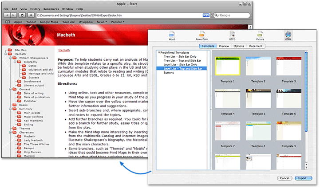
Task: Collapse the Context tree node
Action: pyautogui.click(x=10, y=89)
